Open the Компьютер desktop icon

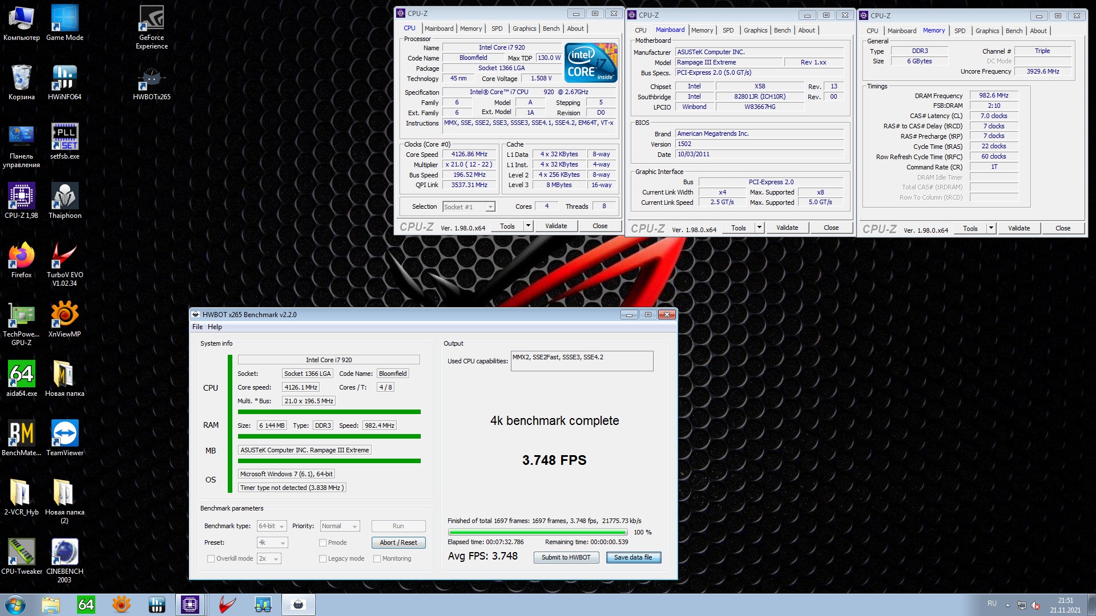pos(21,23)
